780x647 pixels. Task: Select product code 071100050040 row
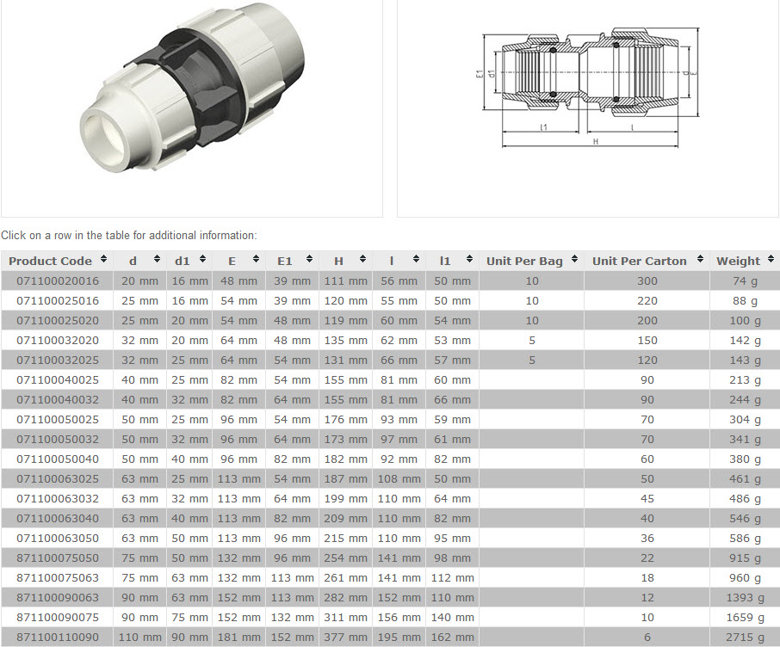tap(53, 459)
